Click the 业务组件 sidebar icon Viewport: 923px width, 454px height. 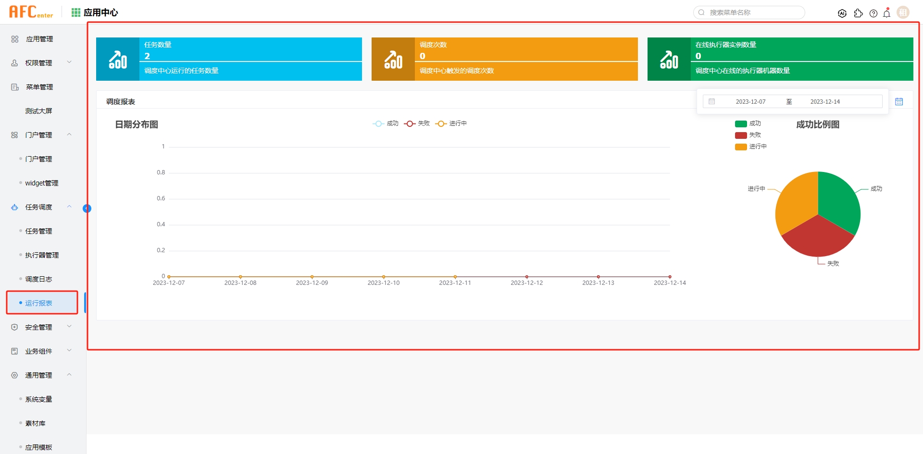14,351
